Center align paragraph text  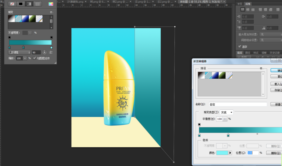click(x=248, y=9)
